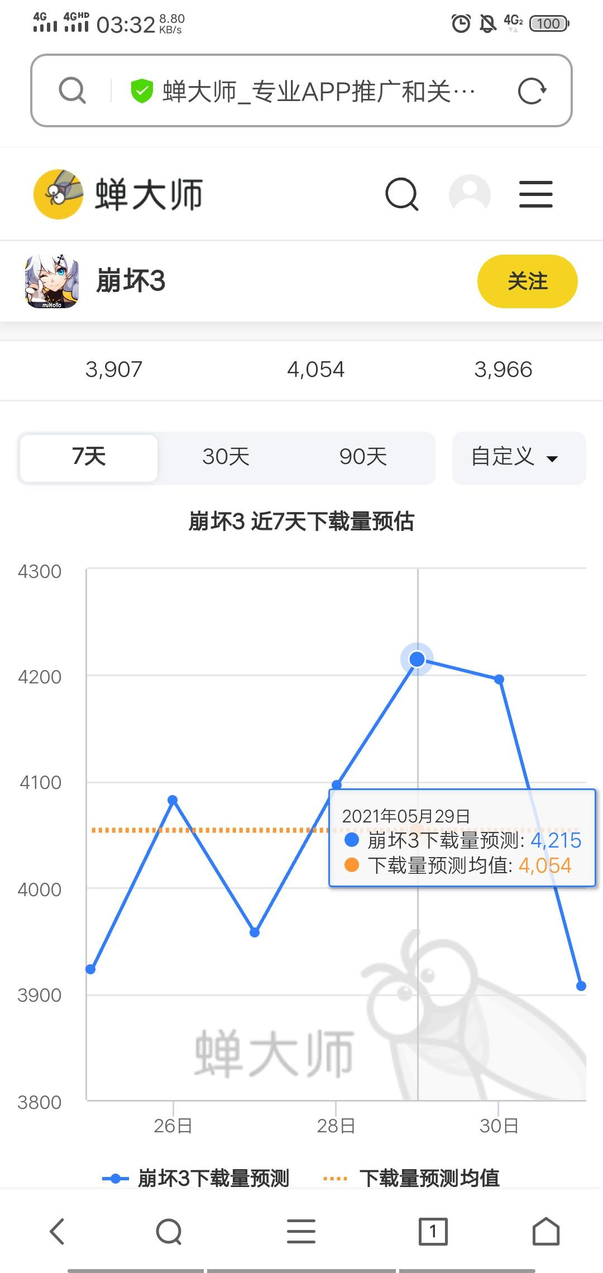Tap the browser back arrow
Image resolution: width=603 pixels, height=1273 pixels.
point(57,1232)
